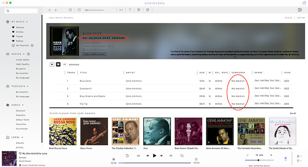The width and height of the screenshot is (308, 167).
Task: Play the Blue Gene album
Action: (52, 64)
